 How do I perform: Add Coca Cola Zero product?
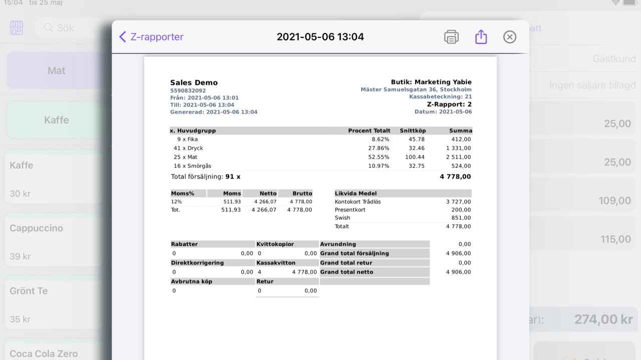click(x=54, y=350)
